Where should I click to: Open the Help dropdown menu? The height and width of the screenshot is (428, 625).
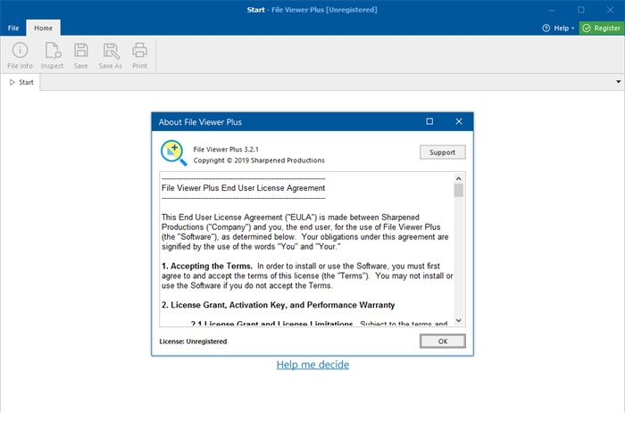[558, 28]
